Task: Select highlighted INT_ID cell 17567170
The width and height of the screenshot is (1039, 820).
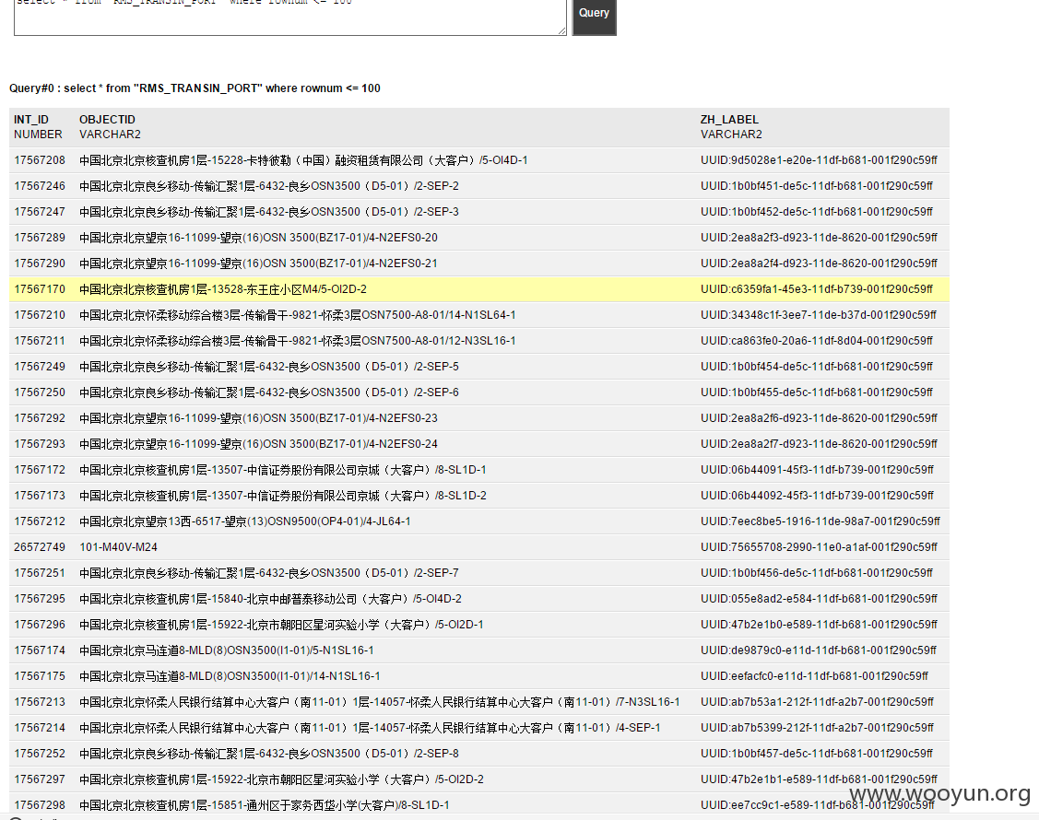Action: [40, 289]
